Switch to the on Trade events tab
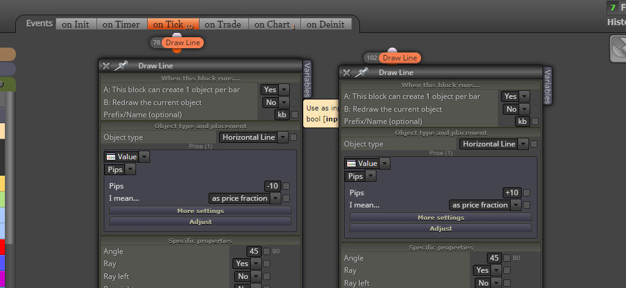 click(223, 24)
